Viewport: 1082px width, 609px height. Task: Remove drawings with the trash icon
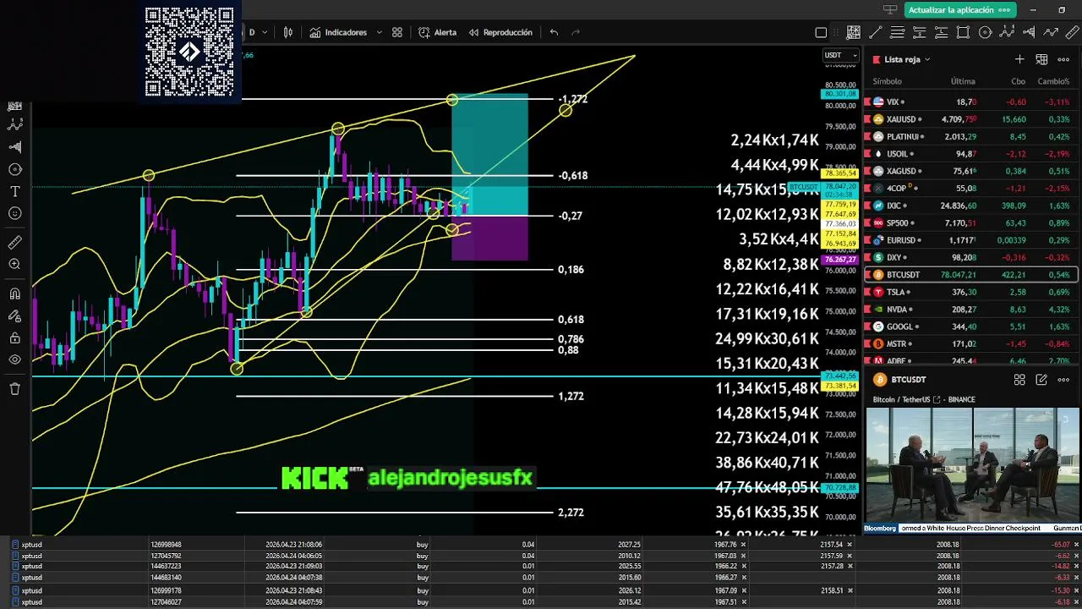(14, 389)
